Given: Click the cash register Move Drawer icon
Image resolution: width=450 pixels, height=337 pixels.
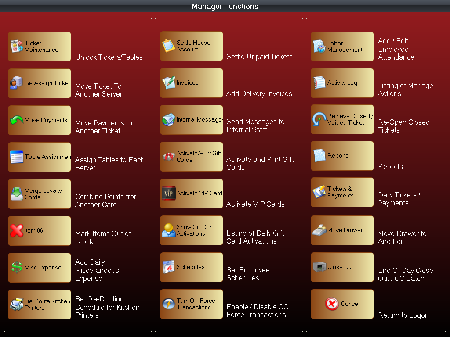Looking at the screenshot, I should tap(319, 230).
